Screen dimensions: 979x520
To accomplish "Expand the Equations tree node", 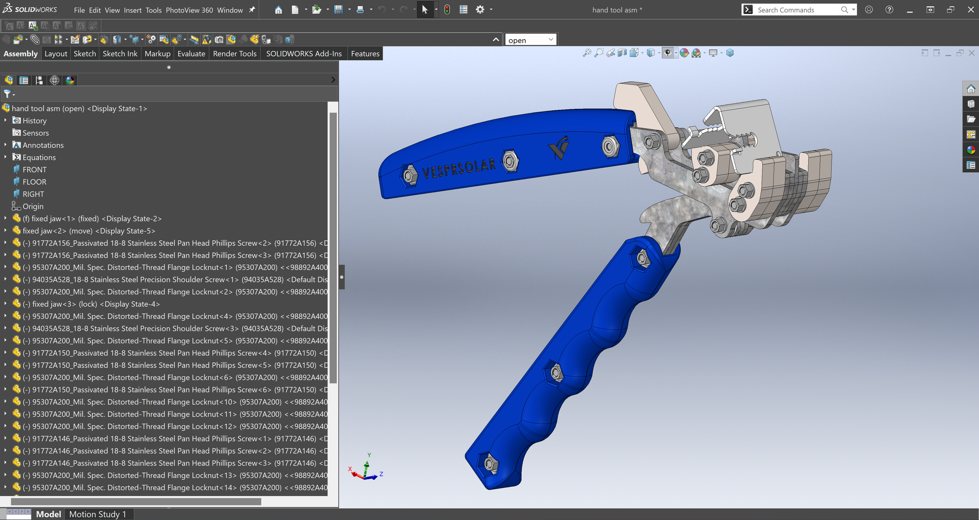I will pyautogui.click(x=5, y=157).
